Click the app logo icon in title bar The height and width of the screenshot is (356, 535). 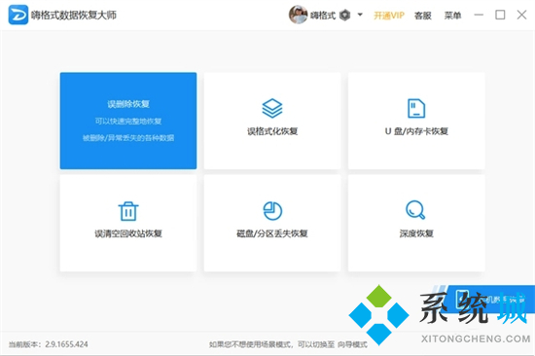point(18,15)
